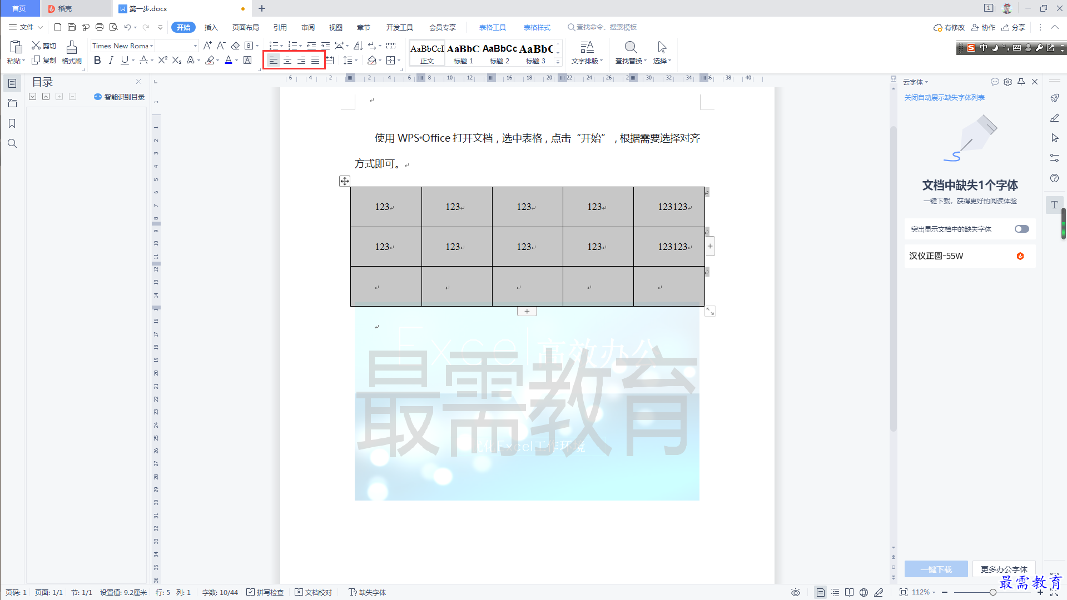The height and width of the screenshot is (600, 1067).
Task: Click the web layout globe icon in status bar
Action: point(863,592)
